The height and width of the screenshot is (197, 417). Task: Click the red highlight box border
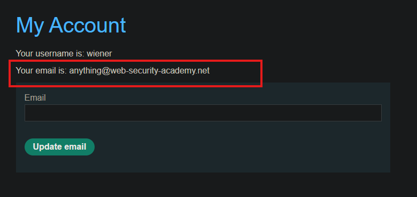[136, 61]
